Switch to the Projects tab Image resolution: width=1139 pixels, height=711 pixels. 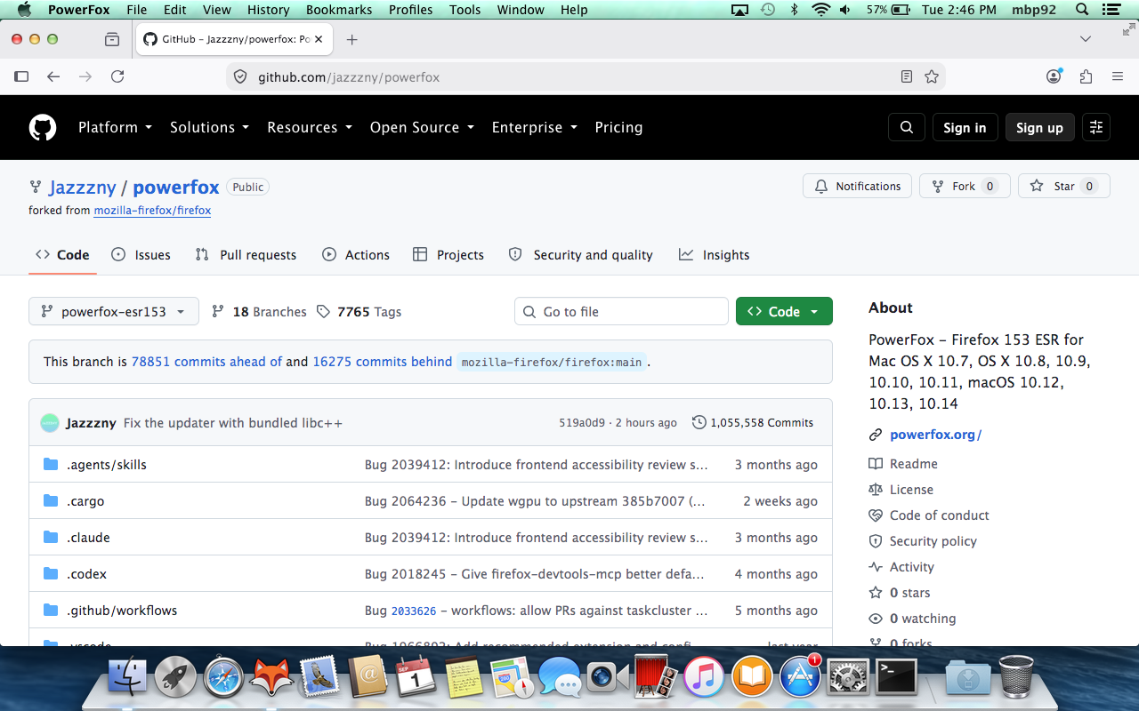[448, 255]
